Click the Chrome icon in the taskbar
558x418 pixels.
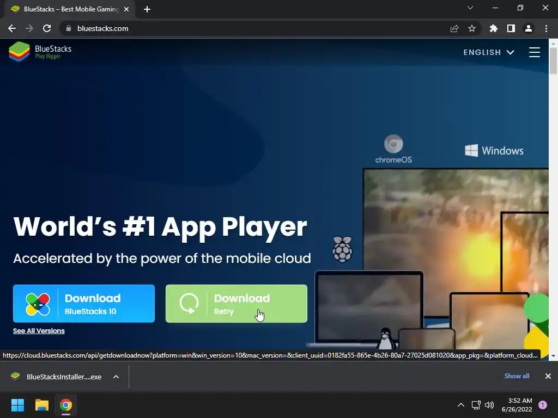(x=66, y=405)
